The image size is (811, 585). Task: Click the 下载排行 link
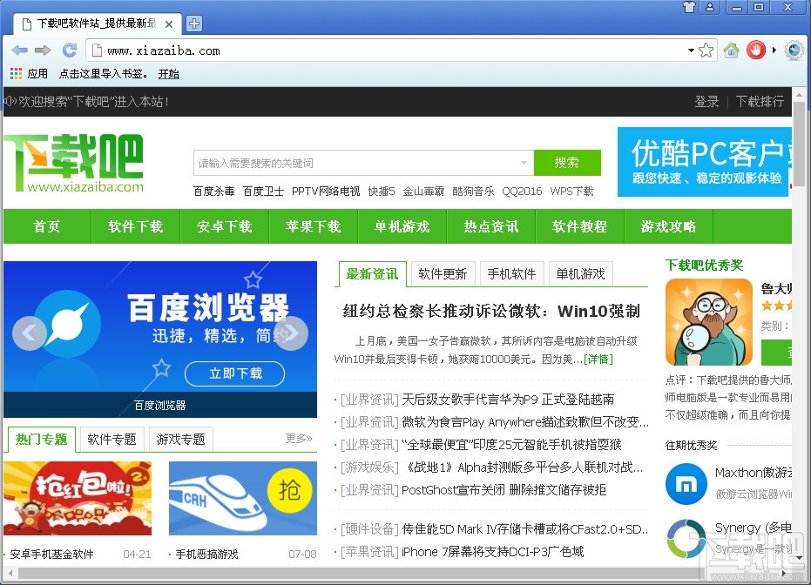pyautogui.click(x=760, y=101)
